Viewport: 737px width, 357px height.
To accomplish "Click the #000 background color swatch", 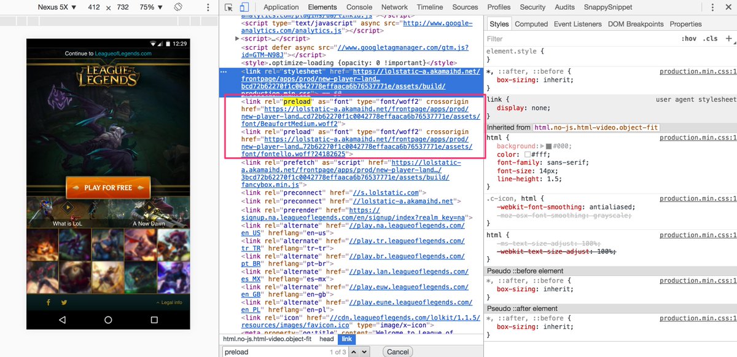I will [x=548, y=147].
